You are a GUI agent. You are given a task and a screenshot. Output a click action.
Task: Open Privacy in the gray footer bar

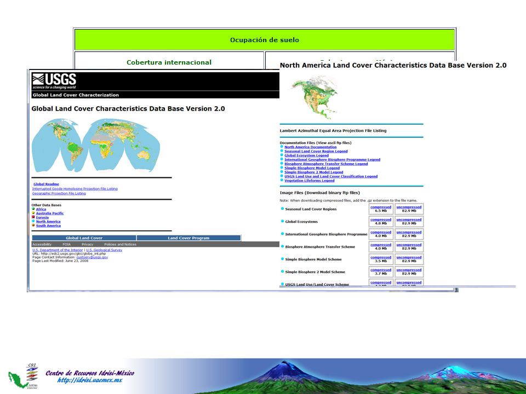(87, 245)
